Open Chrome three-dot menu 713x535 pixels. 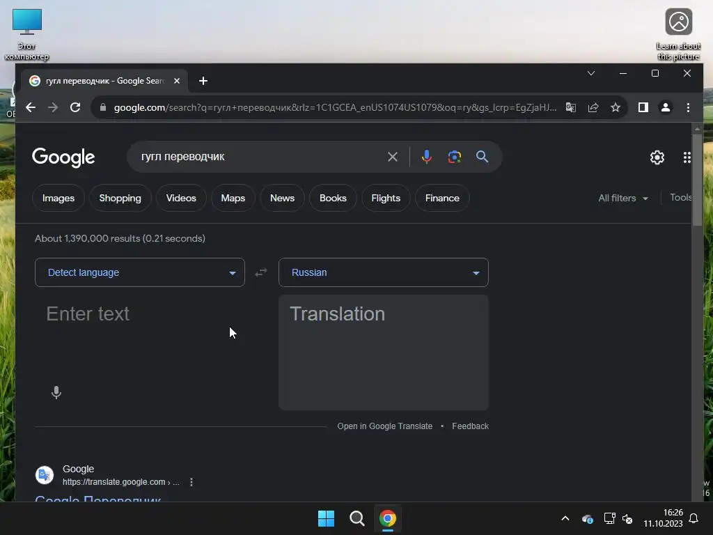pyautogui.click(x=688, y=107)
